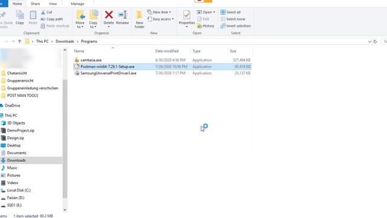
Task: Switch to the View ribbon tab
Action: 53,4
